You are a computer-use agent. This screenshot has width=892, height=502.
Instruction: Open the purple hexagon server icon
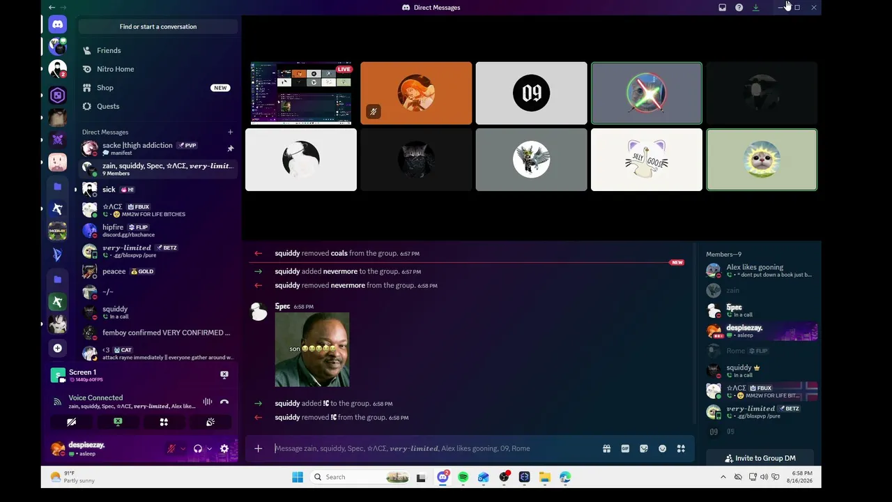(58, 96)
